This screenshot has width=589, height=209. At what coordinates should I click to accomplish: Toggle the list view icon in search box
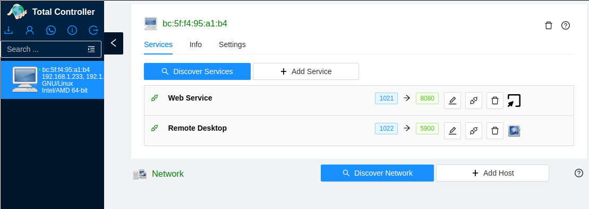click(91, 49)
